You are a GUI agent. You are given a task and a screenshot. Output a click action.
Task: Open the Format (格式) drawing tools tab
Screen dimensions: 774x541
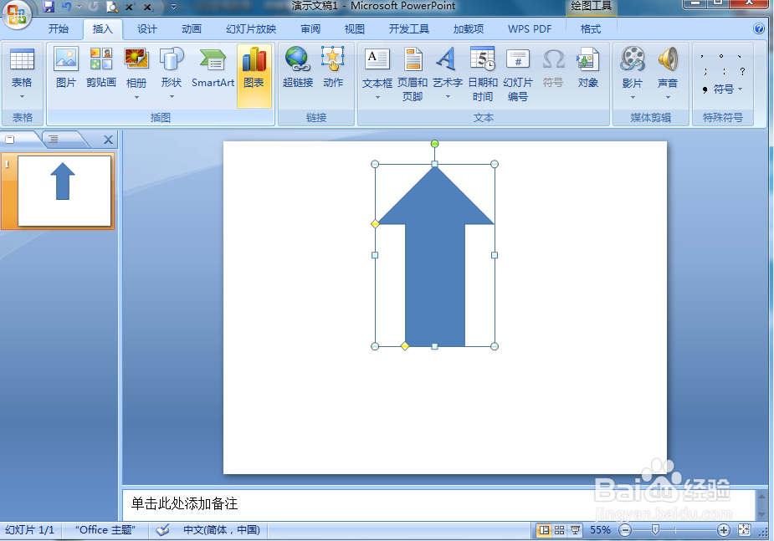(x=591, y=29)
